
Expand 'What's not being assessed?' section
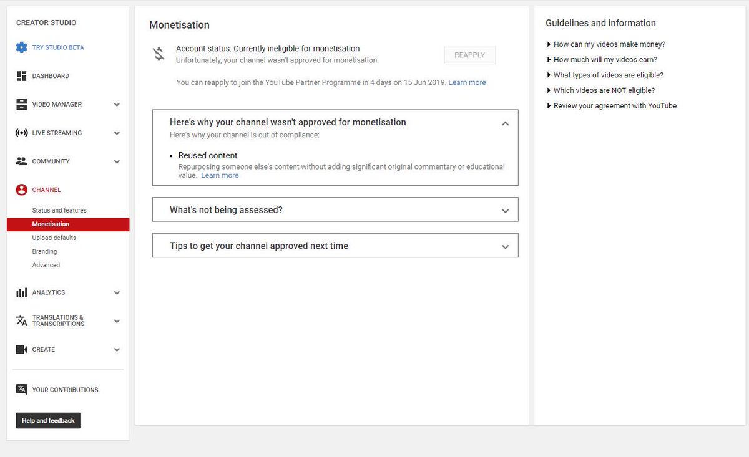point(506,211)
